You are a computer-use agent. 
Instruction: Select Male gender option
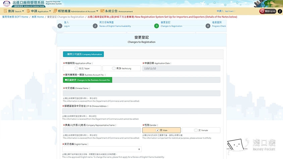[x=162, y=130]
